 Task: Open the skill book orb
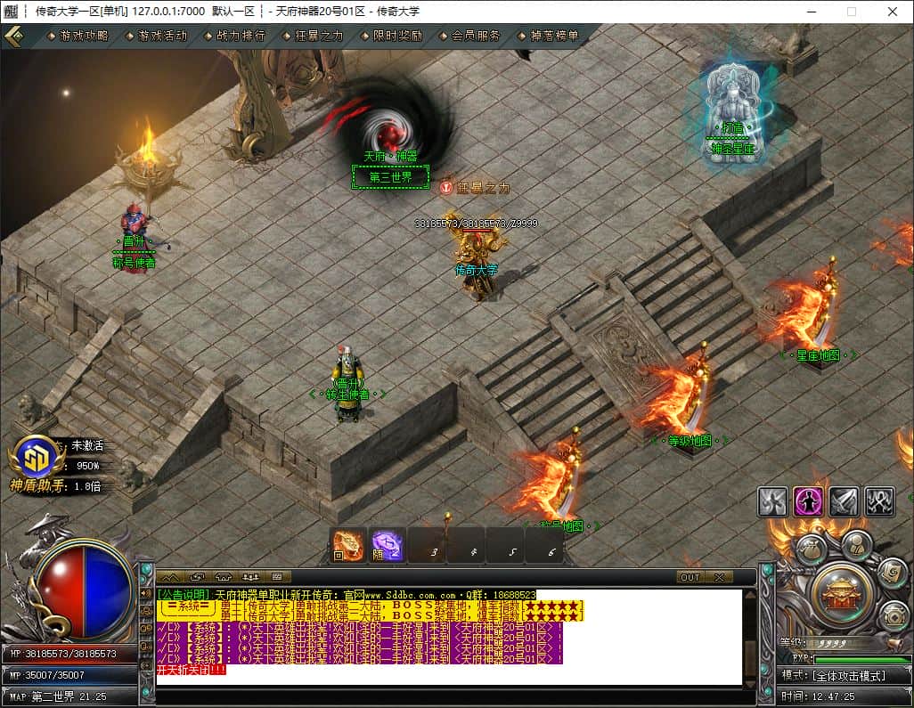[892, 573]
